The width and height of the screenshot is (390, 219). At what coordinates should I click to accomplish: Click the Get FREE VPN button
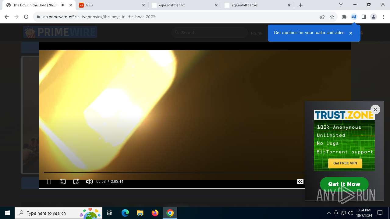click(x=345, y=163)
